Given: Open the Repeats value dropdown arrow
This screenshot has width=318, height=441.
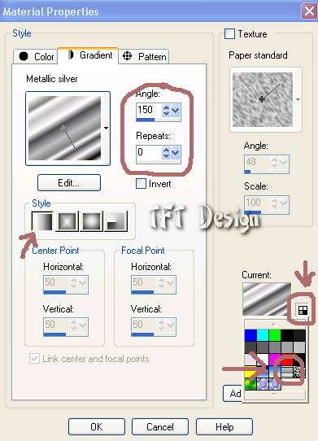Looking at the screenshot, I should pyautogui.click(x=176, y=152).
